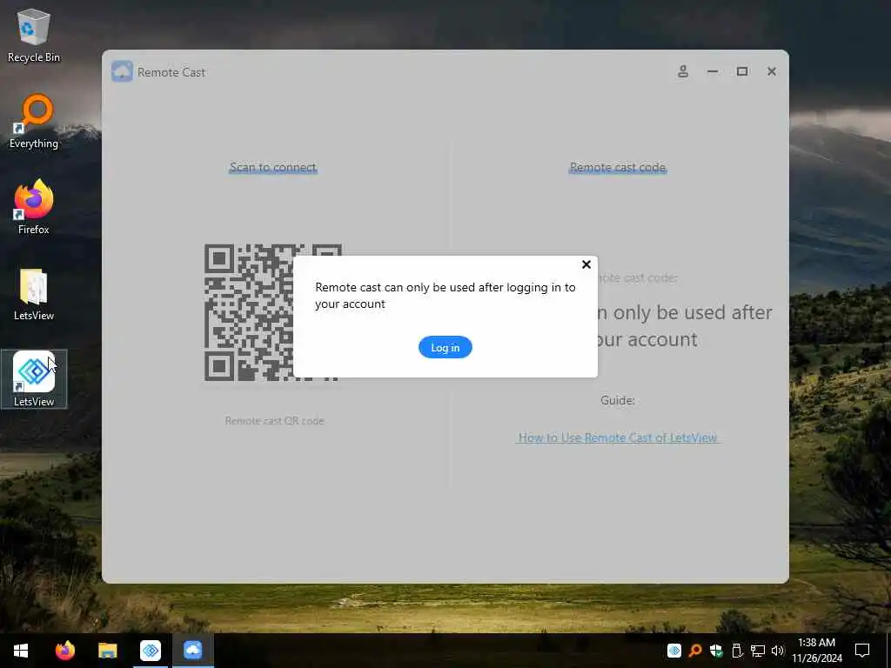Open the volume tray icon
The image size is (891, 668).
pos(778,651)
